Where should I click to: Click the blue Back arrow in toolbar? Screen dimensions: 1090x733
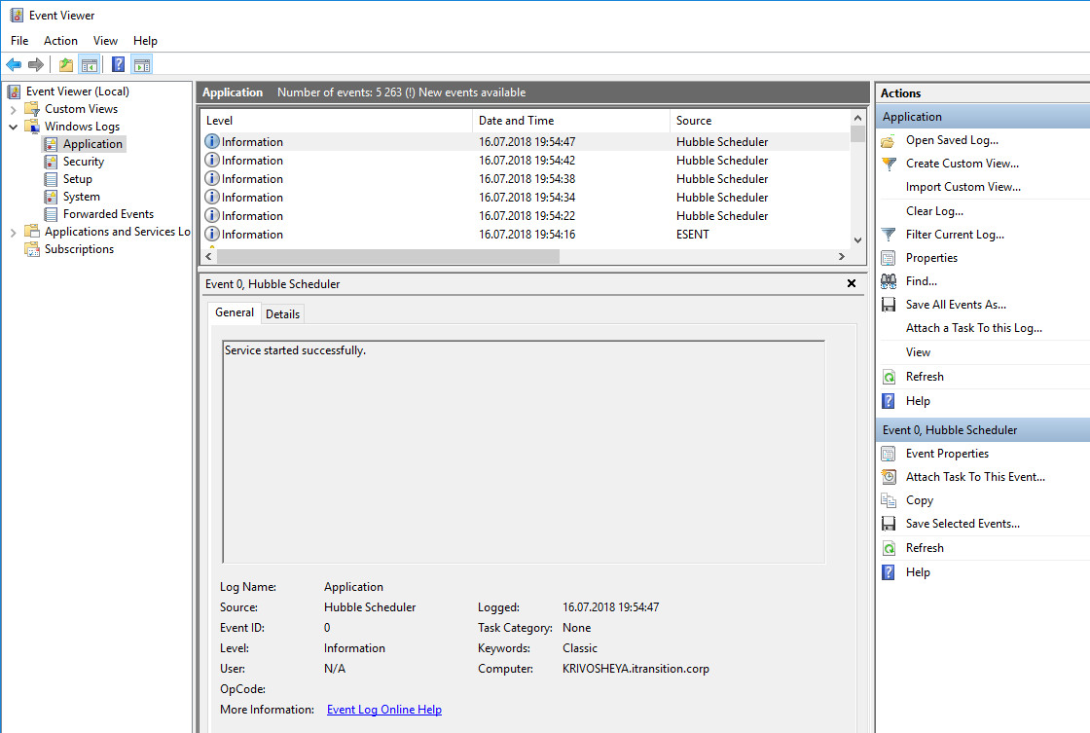[14, 65]
